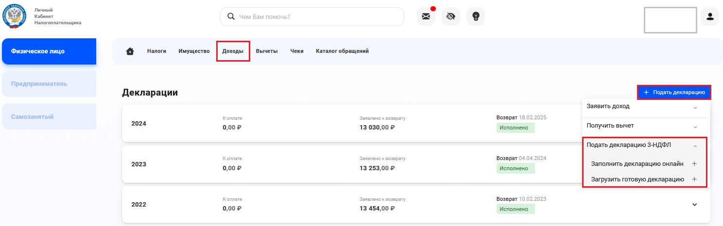Click the Federal Tax Service logo
This screenshot has height=226, width=723.
[15, 16]
